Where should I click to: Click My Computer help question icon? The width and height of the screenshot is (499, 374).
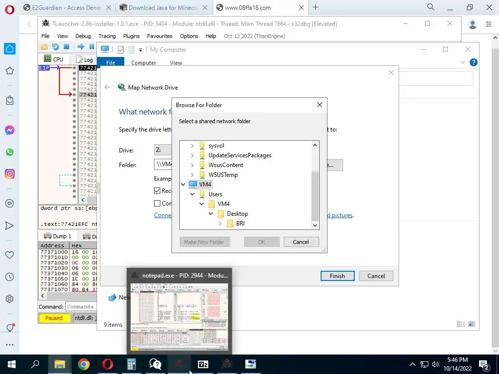click(473, 62)
